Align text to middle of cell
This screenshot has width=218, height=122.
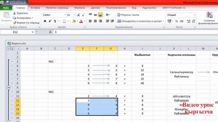(95, 15)
